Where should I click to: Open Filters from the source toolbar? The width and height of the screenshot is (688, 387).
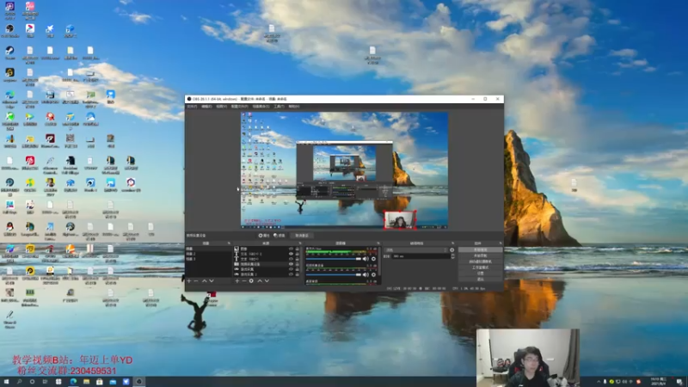[279, 236]
